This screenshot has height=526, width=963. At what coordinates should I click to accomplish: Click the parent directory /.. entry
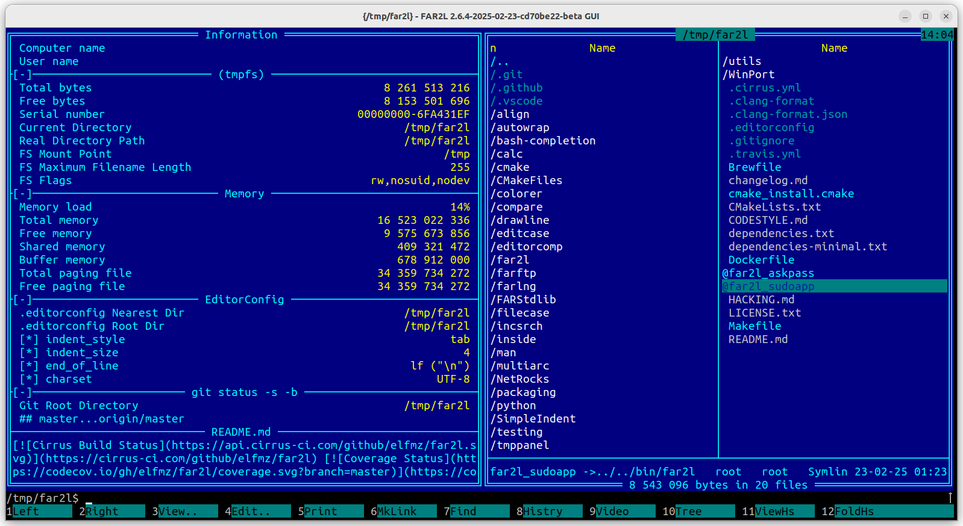tap(500, 61)
